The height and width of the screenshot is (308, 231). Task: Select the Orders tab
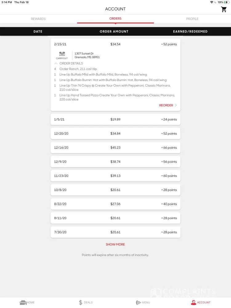coord(115,18)
